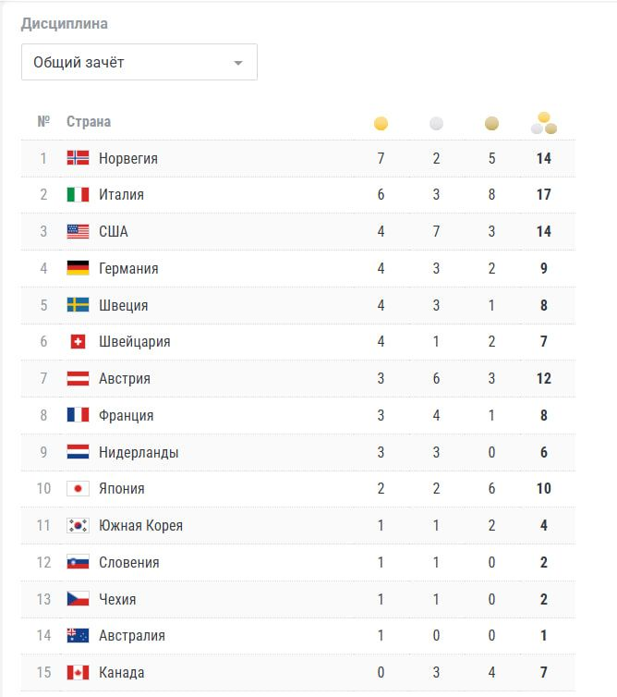Screen dimensions: 617x697
Task: Click the Canada flag icon
Action: [78, 673]
